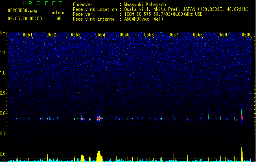Click the tallest yellow intensity spike before 0600
Viewport: 256px width, 162px height.
(x=242, y=155)
